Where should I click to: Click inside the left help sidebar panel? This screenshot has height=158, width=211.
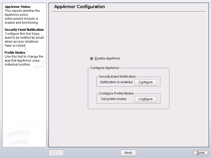24,105
